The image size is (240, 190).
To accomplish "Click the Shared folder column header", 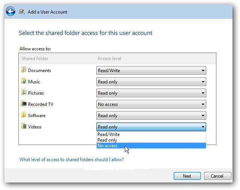I will [35, 59].
